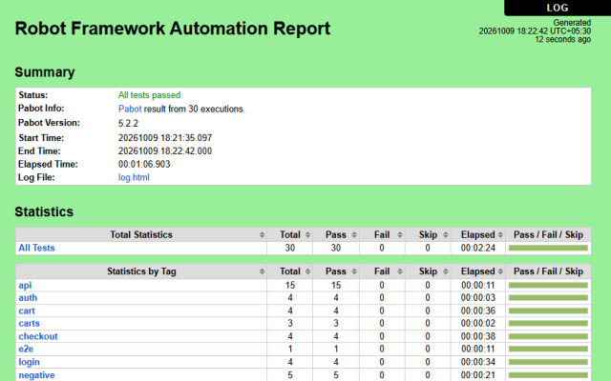Select Pabot Version value 5.2.2
Screen dimensions: 611x381
128,123
